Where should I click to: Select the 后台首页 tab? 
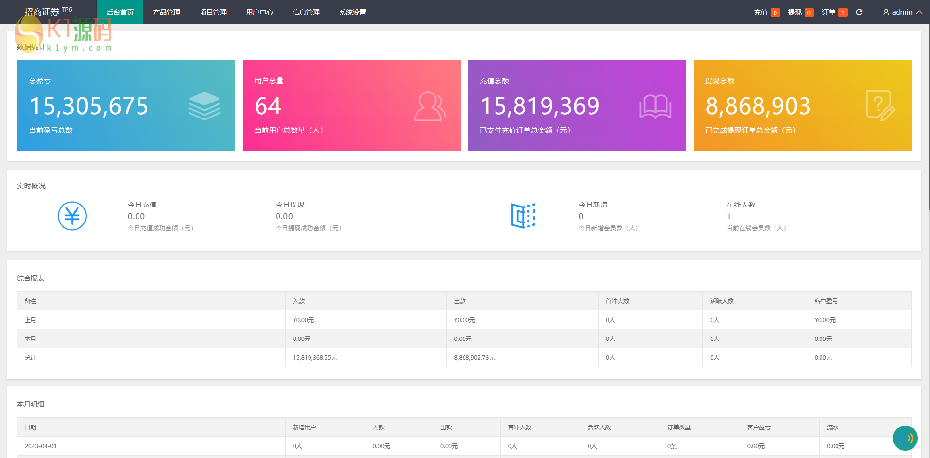pos(120,12)
